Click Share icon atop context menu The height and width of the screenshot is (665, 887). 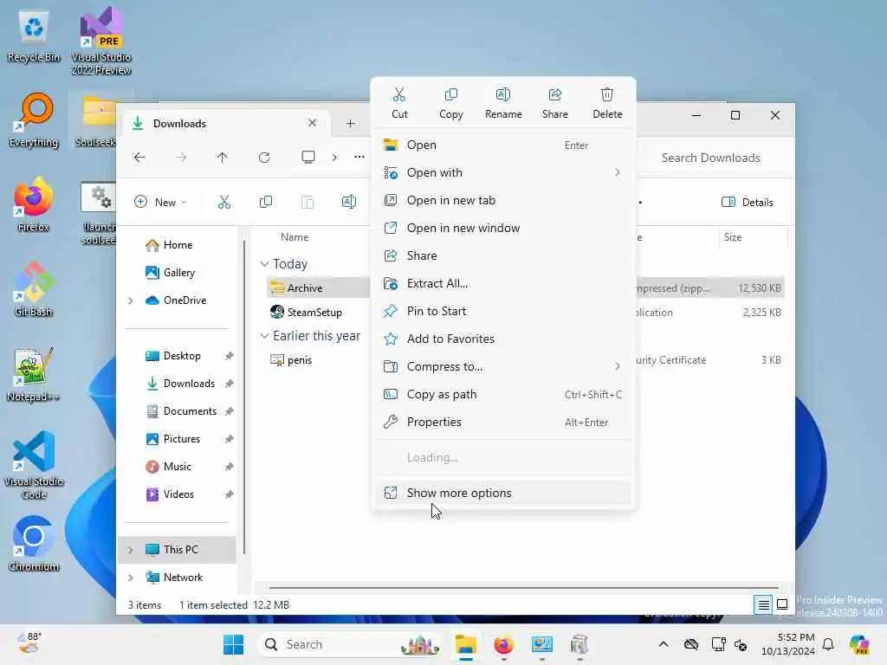click(555, 103)
